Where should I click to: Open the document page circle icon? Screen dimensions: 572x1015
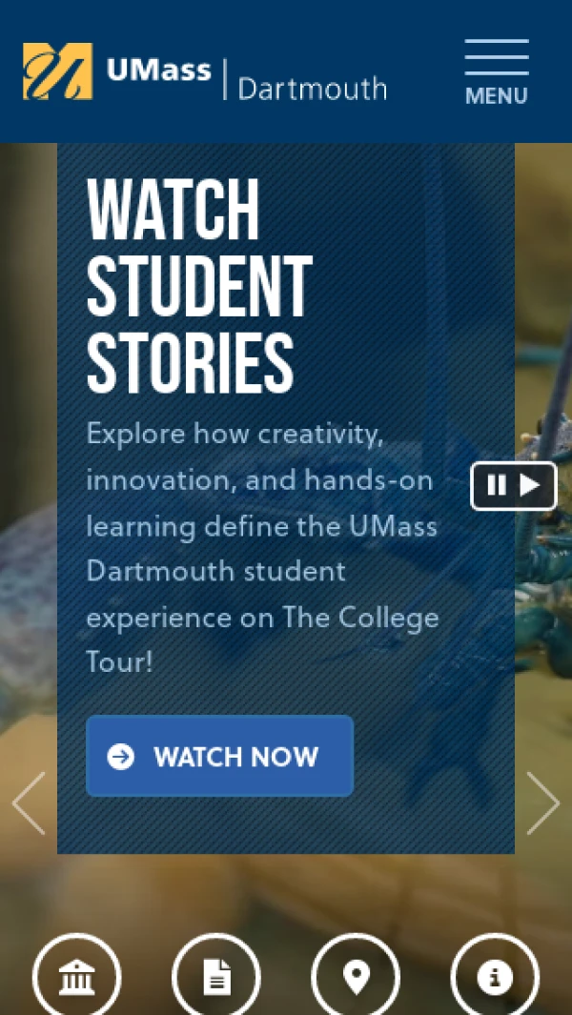pyautogui.click(x=216, y=976)
